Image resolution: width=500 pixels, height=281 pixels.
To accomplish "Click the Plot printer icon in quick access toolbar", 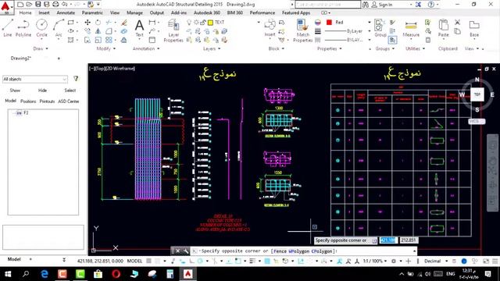I will coord(55,5).
